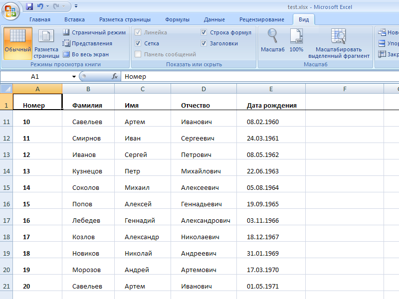The width and height of the screenshot is (399, 299).
Task: Select column A header
Action: coord(37,89)
